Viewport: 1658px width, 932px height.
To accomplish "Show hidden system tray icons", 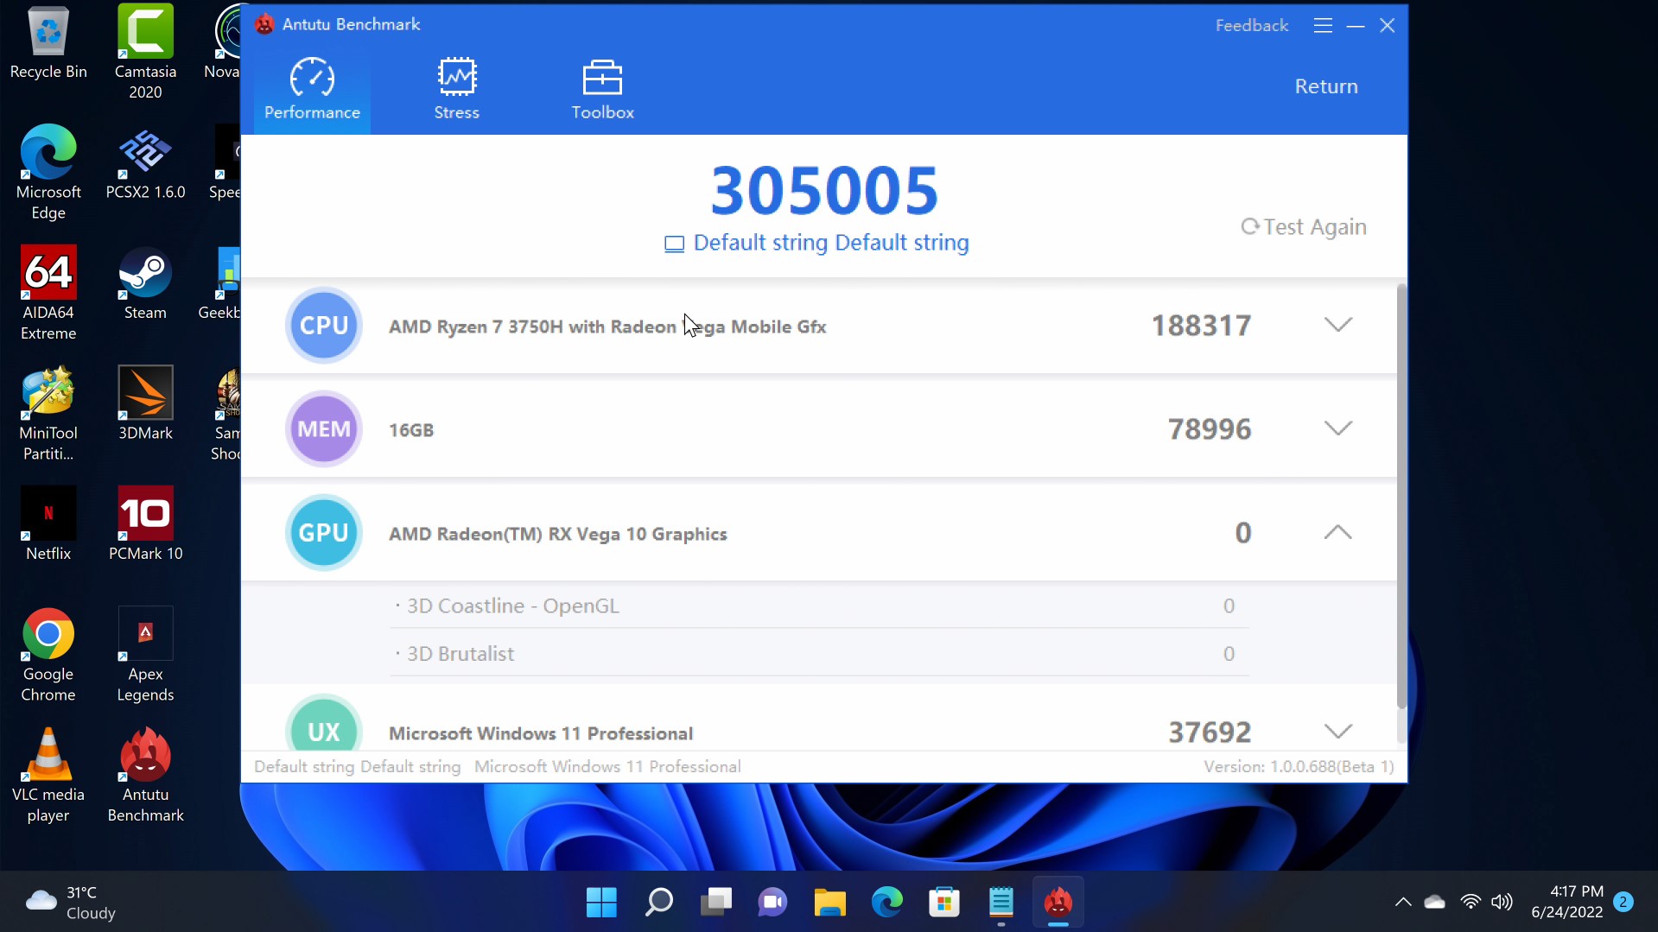I will coord(1402,903).
